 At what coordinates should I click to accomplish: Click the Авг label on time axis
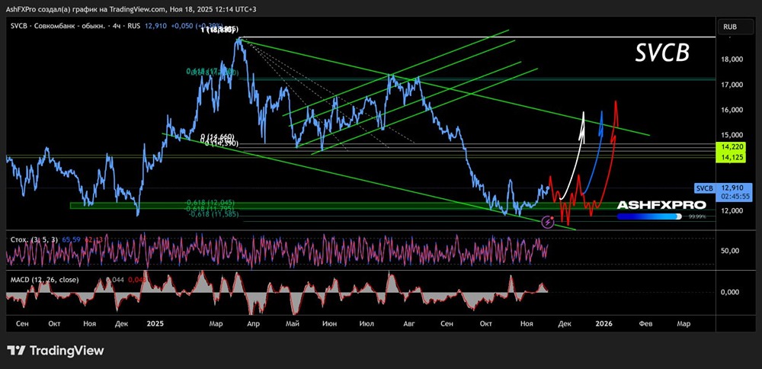point(410,323)
